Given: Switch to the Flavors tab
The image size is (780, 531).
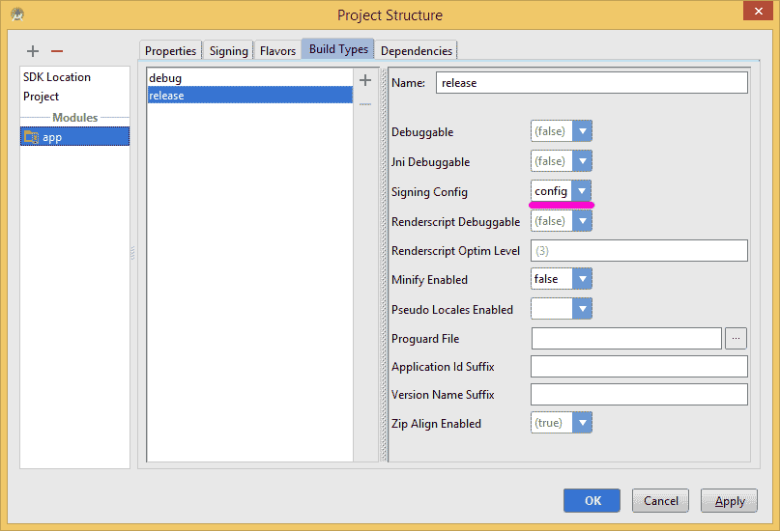Looking at the screenshot, I should tap(277, 51).
